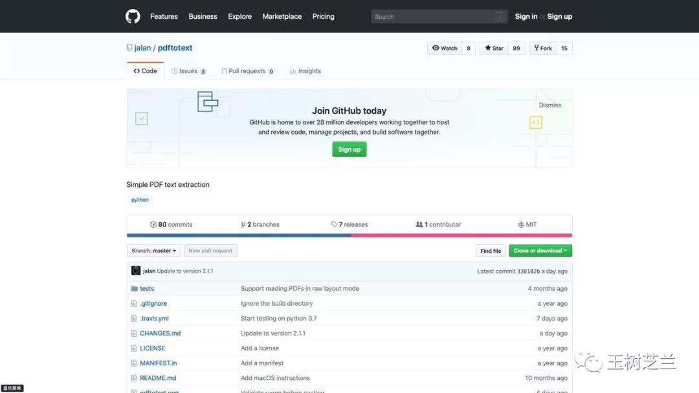699x393 pixels.
Task: Open the LICENSE file
Action: point(153,348)
